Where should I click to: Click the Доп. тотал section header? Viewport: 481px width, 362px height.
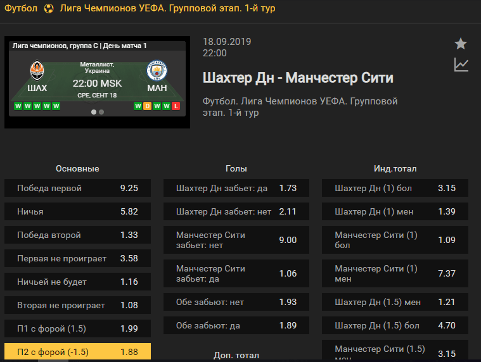[x=236, y=355]
